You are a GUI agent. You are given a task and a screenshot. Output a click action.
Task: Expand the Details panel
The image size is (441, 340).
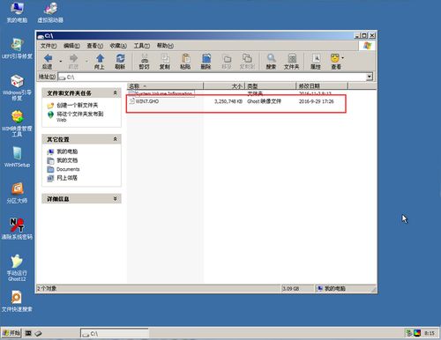click(x=116, y=199)
